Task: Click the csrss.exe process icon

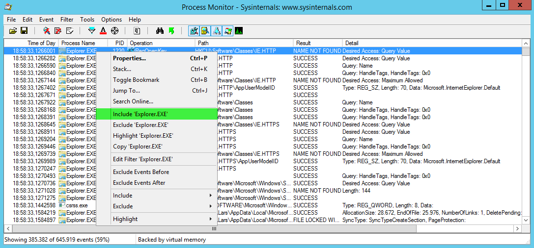Action: [62, 205]
